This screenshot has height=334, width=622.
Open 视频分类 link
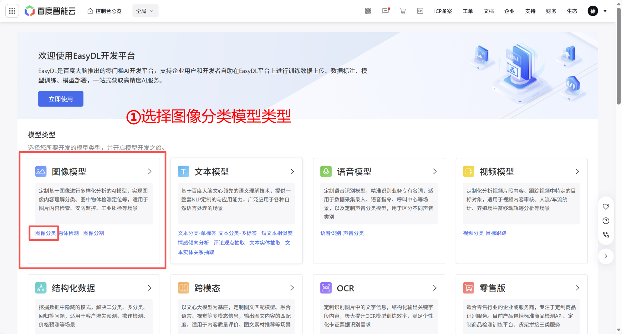(473, 233)
